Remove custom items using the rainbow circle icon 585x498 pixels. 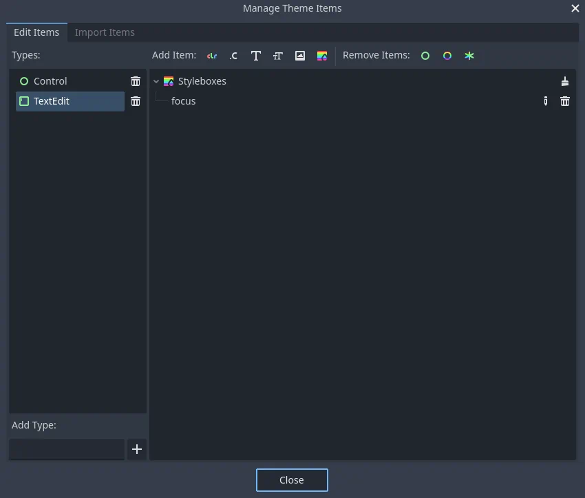[447, 56]
